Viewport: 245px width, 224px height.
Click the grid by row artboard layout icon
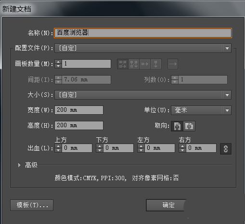point(123,64)
